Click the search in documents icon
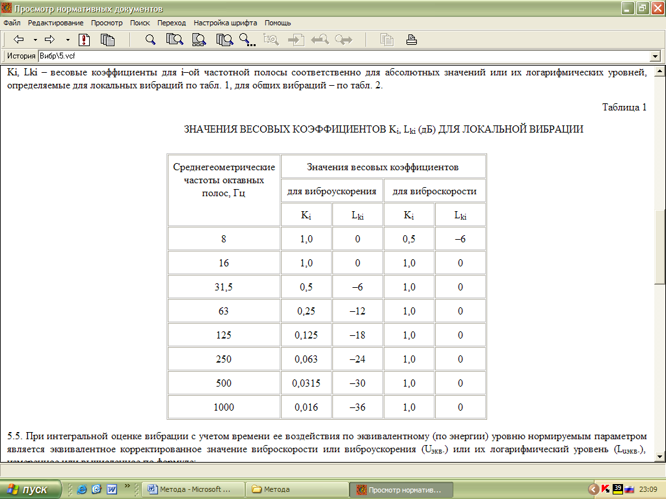 174,40
